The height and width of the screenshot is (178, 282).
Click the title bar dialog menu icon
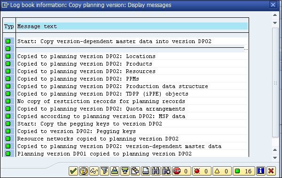[x=5, y=5]
